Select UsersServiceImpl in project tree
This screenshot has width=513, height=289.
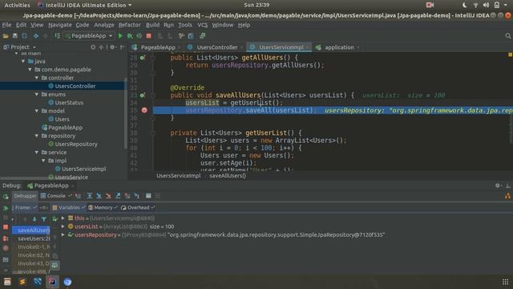[83, 169]
